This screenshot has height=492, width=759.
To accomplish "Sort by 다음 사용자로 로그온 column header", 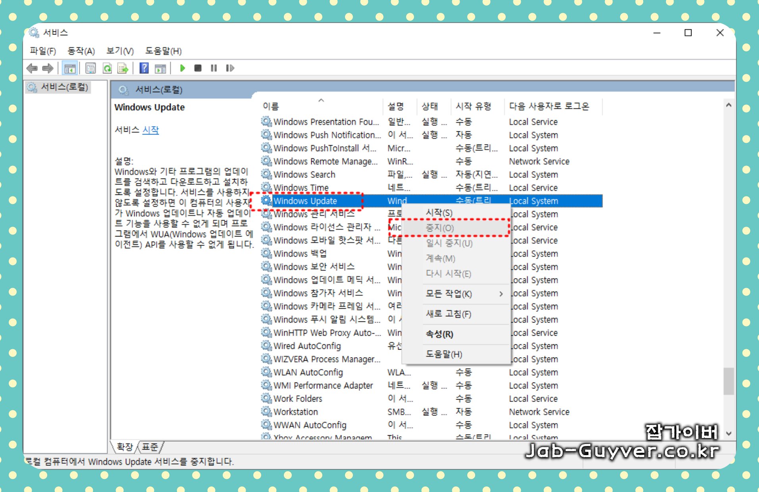I will pyautogui.click(x=553, y=106).
